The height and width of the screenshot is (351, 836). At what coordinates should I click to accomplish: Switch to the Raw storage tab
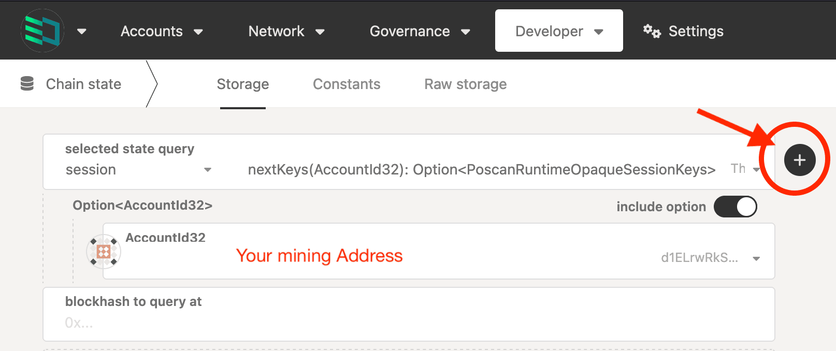465,84
